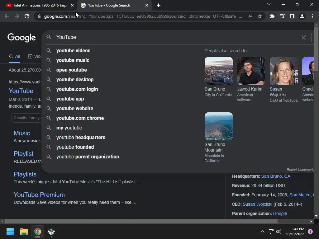The height and width of the screenshot is (239, 319).
Task: Open File Explorer from the taskbar
Action: (24, 232)
